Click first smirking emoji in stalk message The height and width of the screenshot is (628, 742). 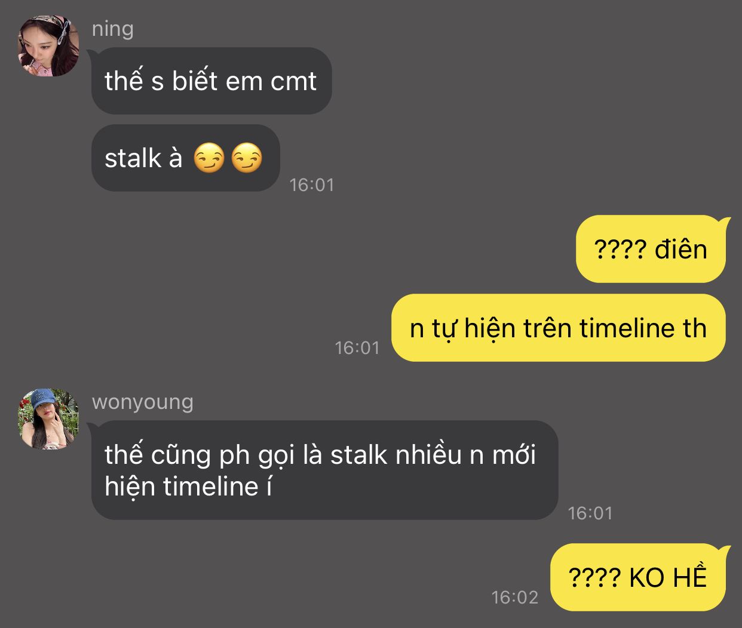[x=209, y=158]
